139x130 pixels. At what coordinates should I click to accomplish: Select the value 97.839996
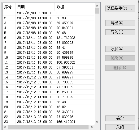point(65,117)
